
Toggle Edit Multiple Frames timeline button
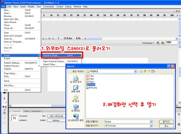click(x=49, y=38)
